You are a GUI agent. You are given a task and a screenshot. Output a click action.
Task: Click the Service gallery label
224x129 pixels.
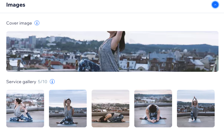point(21,82)
